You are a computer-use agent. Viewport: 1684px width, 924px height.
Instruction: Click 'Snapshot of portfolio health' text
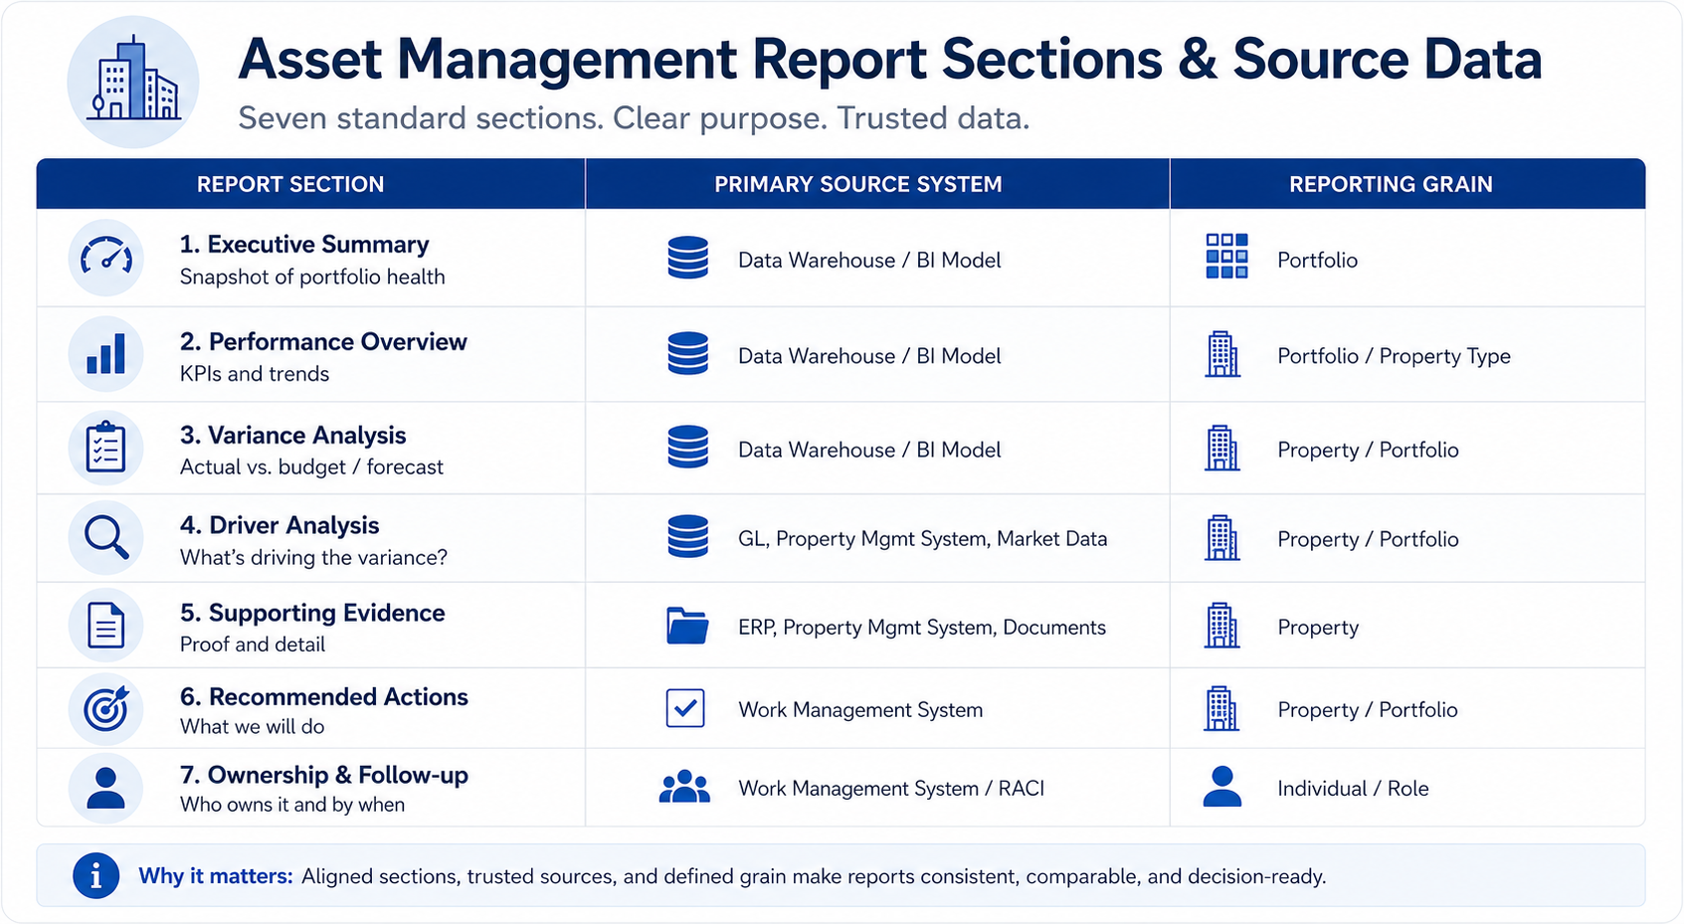click(312, 277)
